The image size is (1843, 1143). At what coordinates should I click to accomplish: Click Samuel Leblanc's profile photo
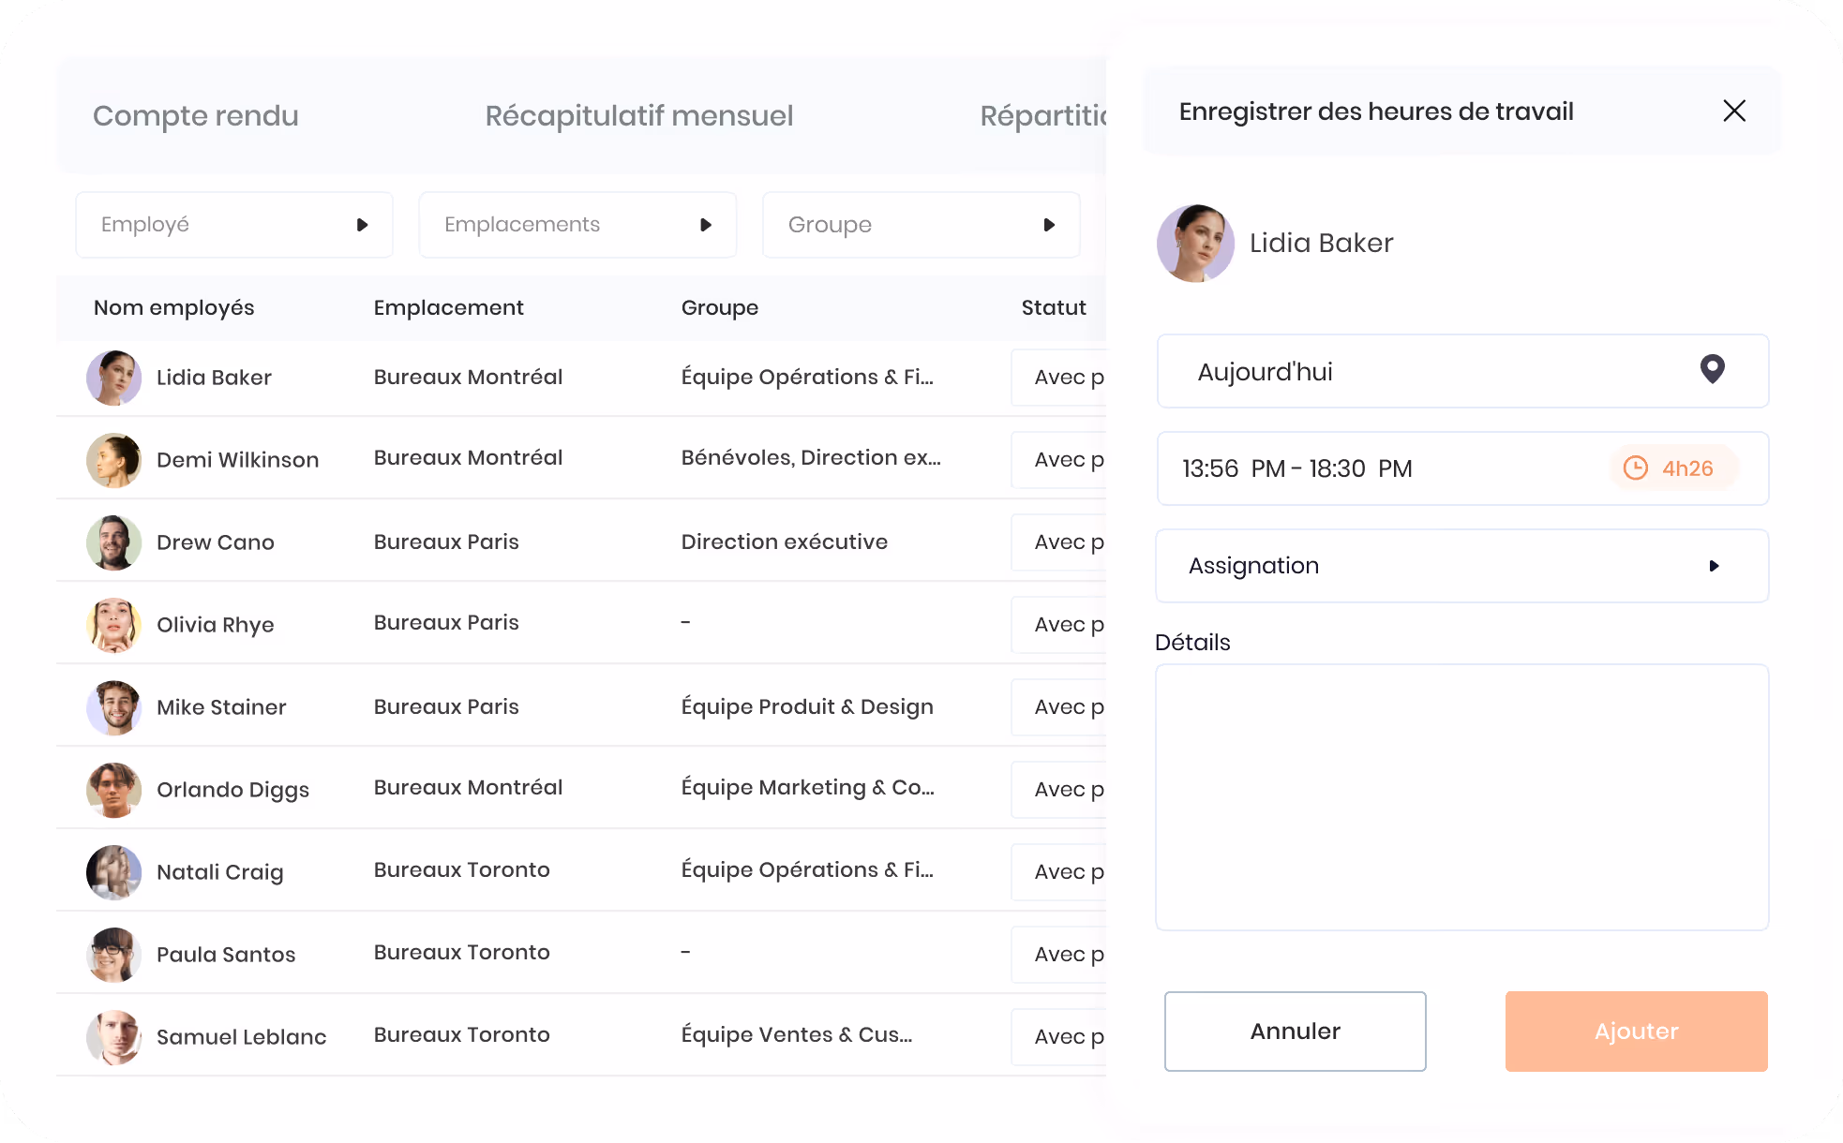pyautogui.click(x=114, y=1037)
